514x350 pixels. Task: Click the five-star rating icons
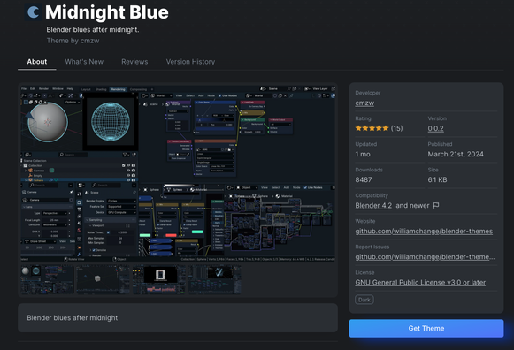[x=372, y=128]
